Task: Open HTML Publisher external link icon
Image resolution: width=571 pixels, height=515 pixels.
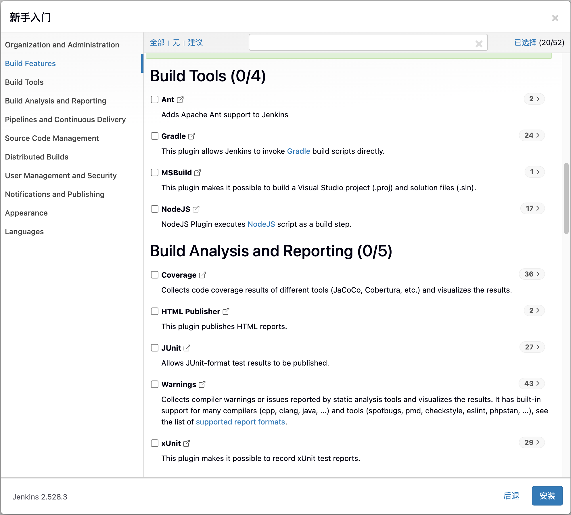Action: pyautogui.click(x=226, y=312)
